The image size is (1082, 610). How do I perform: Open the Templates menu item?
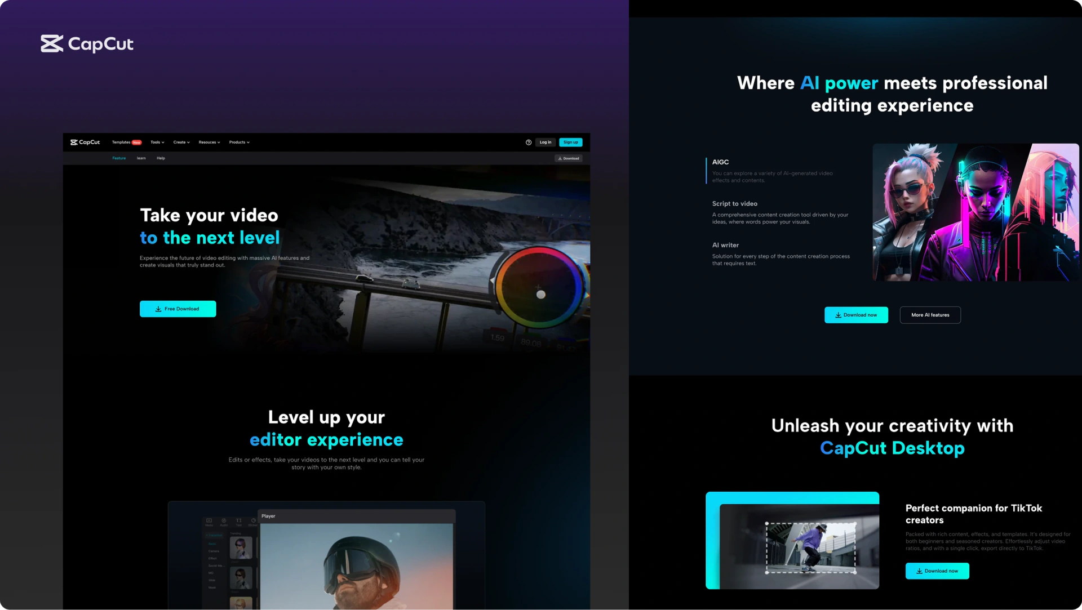coord(127,143)
